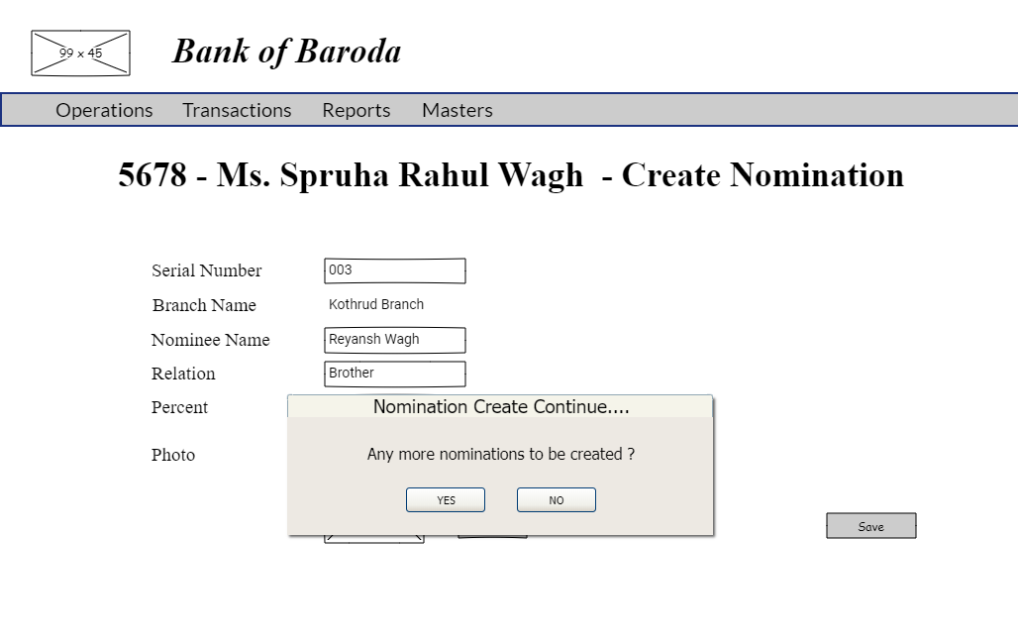
Task: Open the Masters menu
Action: [x=457, y=110]
